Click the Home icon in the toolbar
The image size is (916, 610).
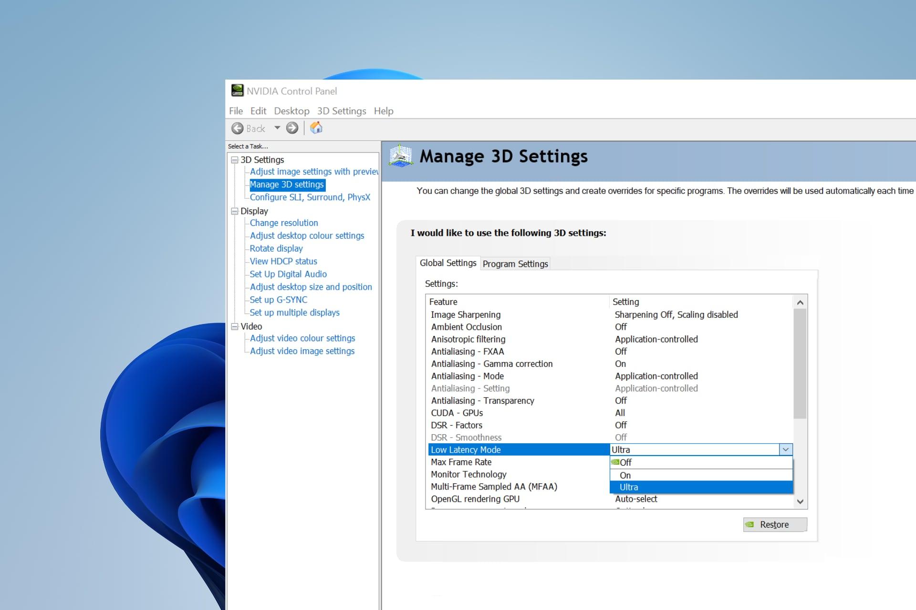click(316, 128)
